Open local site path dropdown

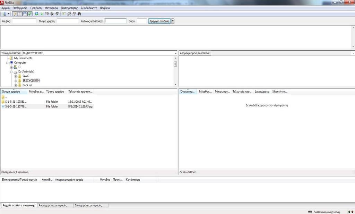coord(176,53)
